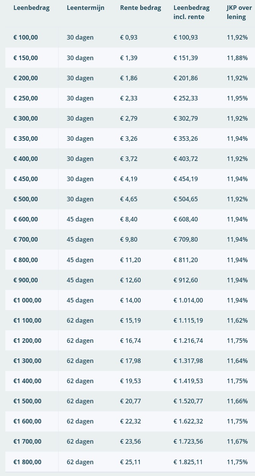Click the € 709,80 total amount cell
Screen dimensions: 255x476
185,239
